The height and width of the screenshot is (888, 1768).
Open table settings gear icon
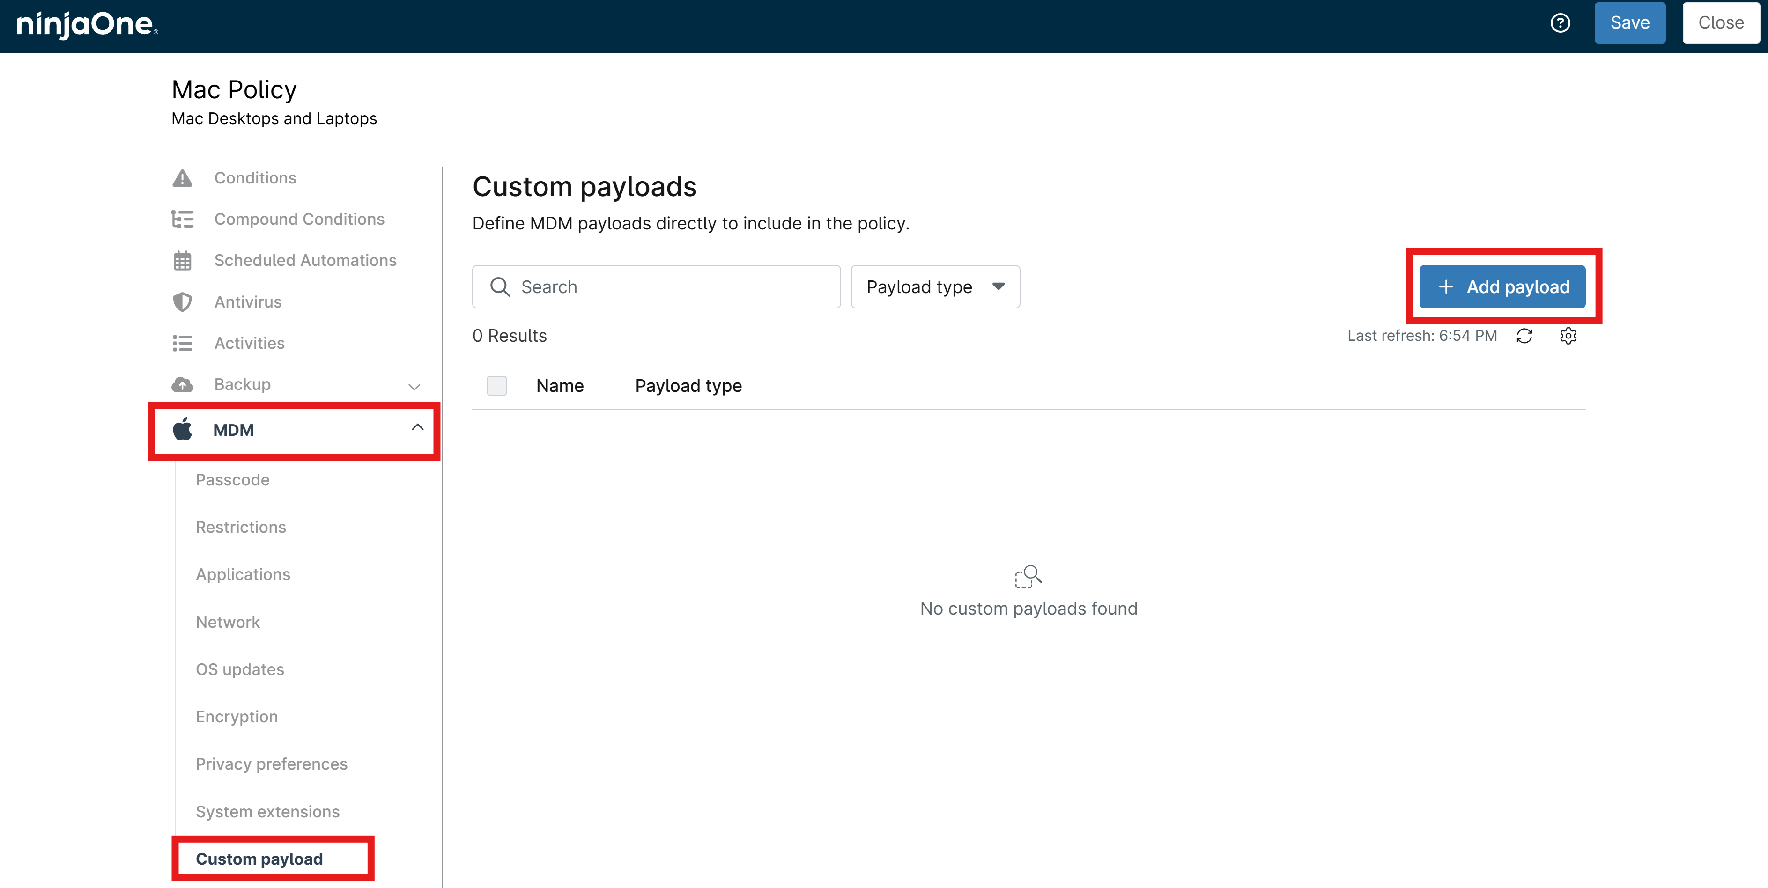click(x=1568, y=336)
